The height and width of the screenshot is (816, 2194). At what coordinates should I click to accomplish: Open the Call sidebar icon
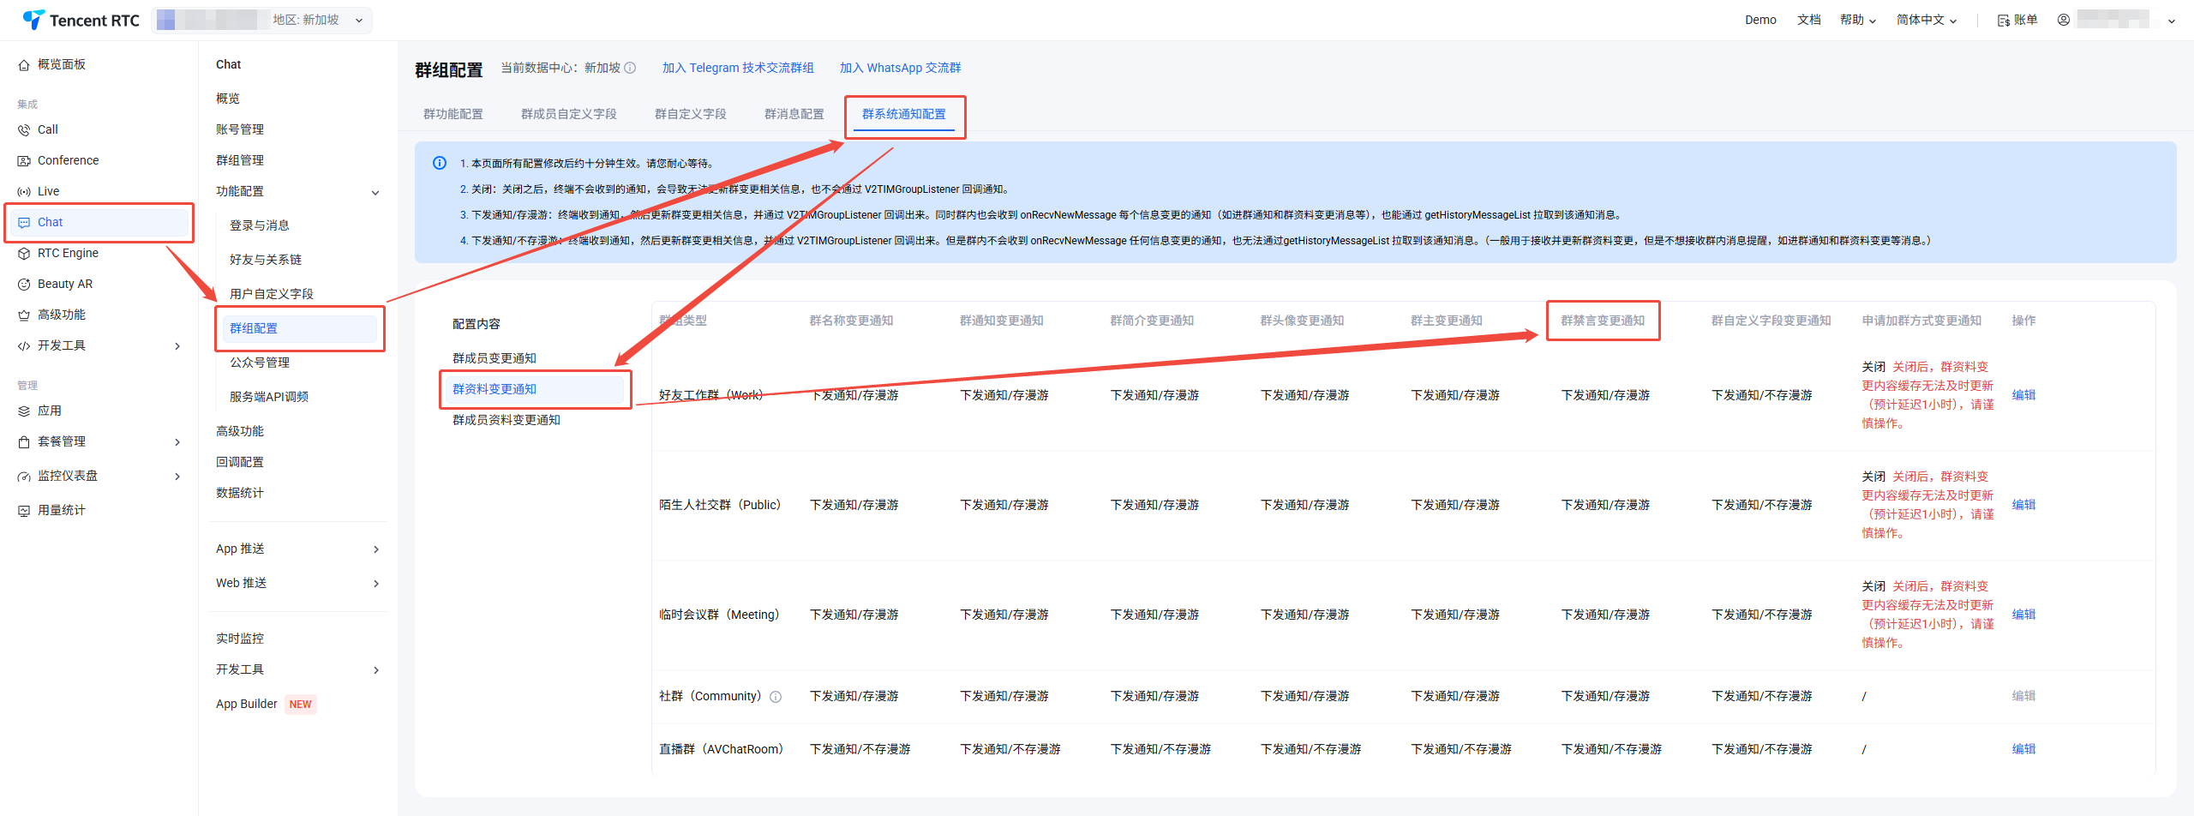pos(24,130)
